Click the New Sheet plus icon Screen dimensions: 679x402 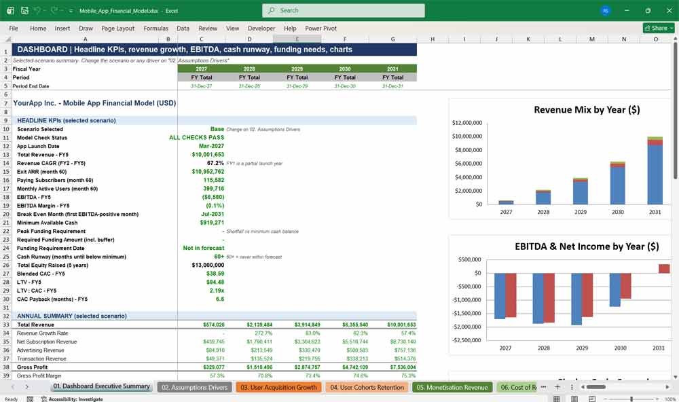coord(557,387)
